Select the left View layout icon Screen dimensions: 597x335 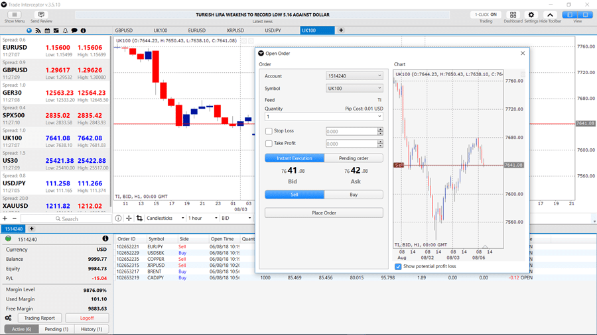pos(570,15)
